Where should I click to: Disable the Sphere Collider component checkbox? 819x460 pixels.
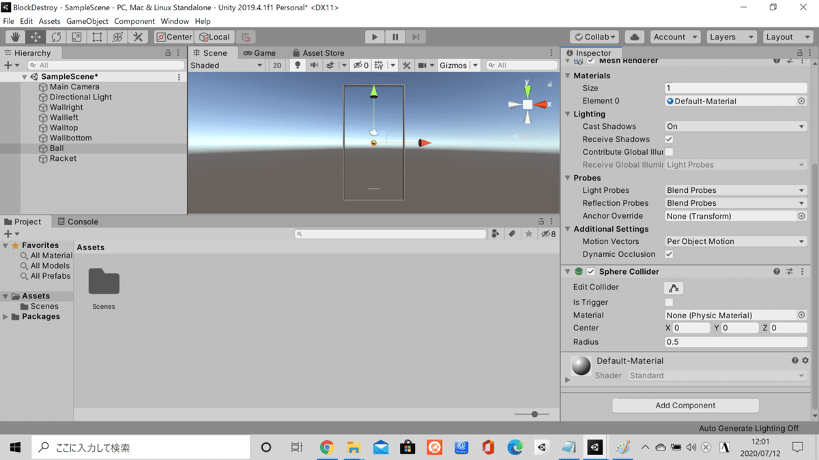point(591,271)
